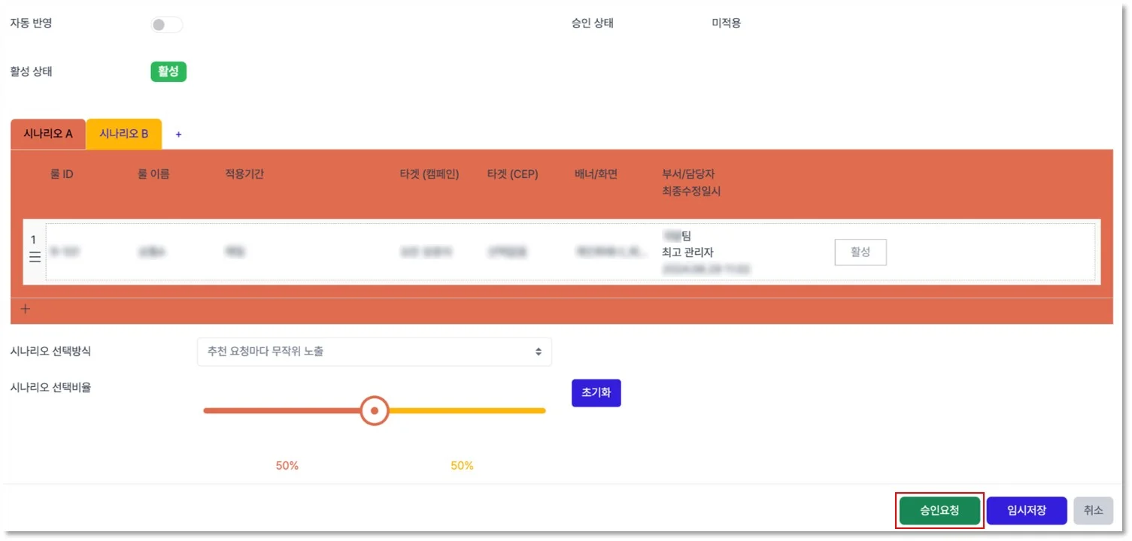Click the orange 50% percentage label
1132x541 pixels.
pyautogui.click(x=287, y=465)
